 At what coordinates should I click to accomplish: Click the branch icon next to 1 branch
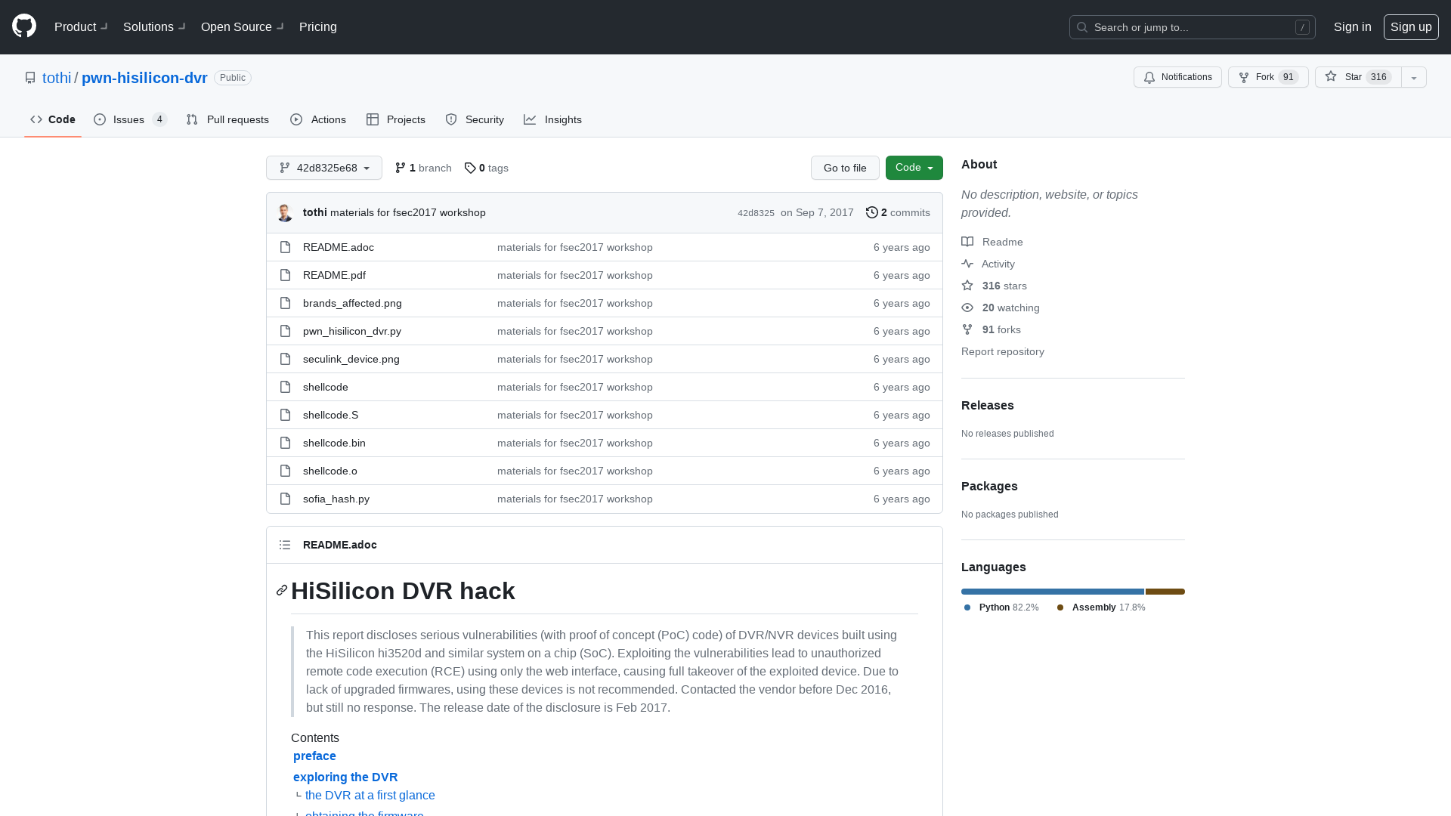click(401, 168)
